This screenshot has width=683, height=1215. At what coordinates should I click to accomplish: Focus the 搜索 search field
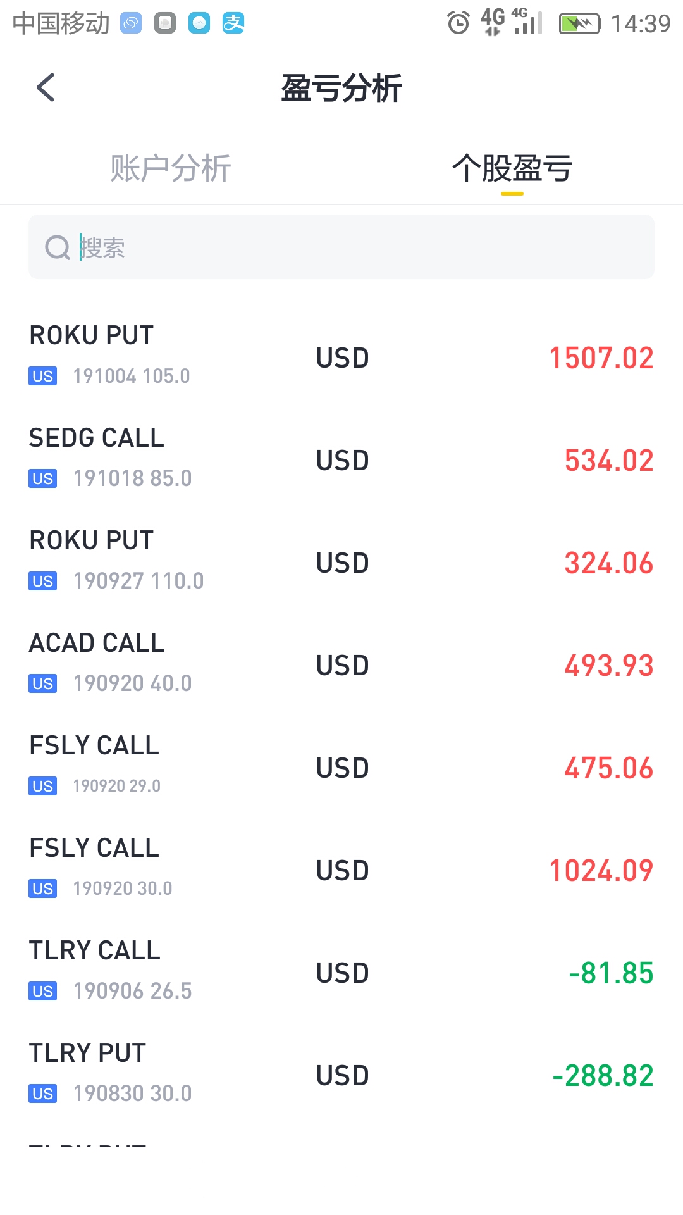tap(354, 247)
